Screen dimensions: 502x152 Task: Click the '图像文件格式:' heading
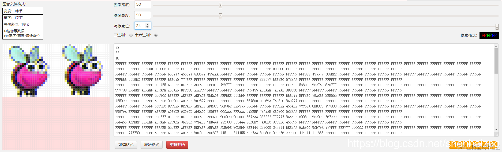(14, 4)
